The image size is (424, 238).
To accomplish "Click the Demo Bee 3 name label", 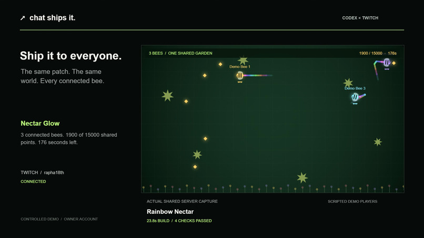I will pyautogui.click(x=355, y=88).
